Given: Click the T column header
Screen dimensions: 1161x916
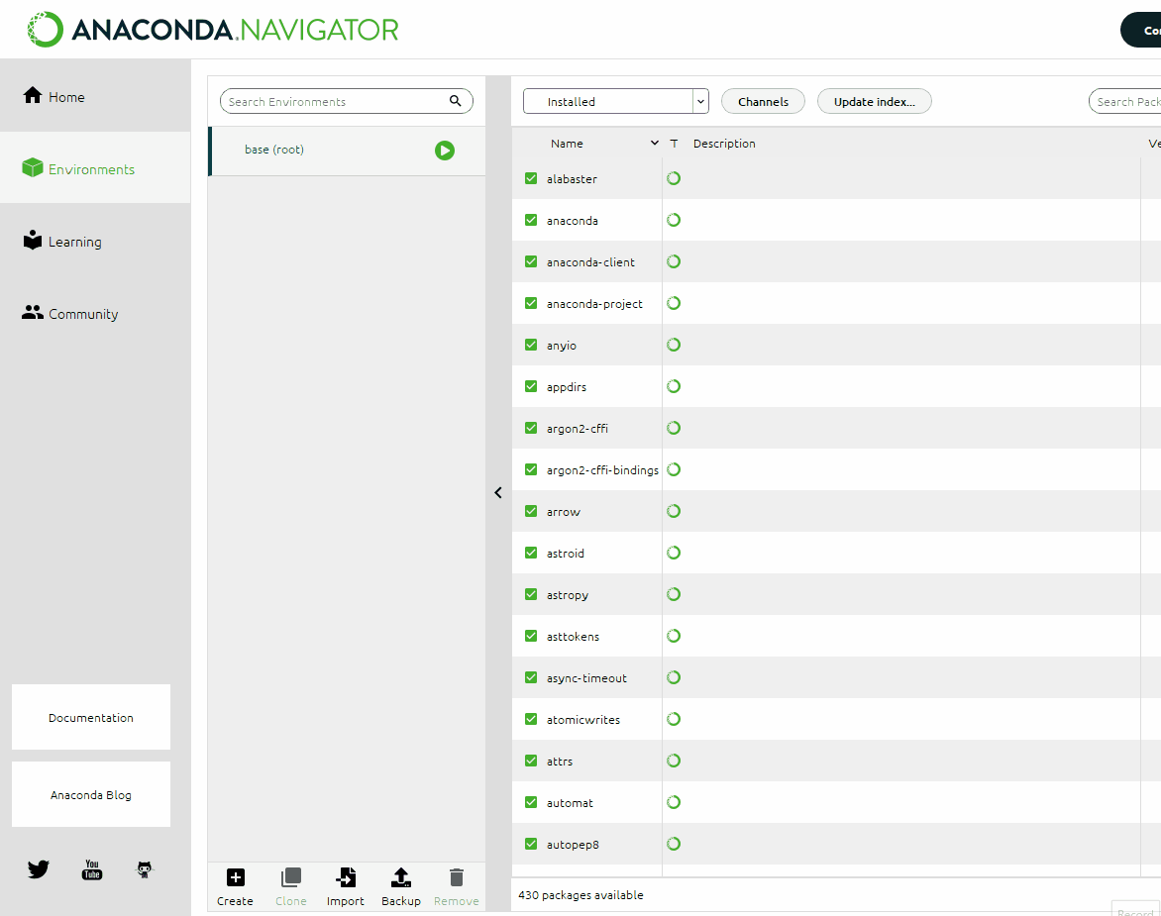Looking at the screenshot, I should 674,144.
